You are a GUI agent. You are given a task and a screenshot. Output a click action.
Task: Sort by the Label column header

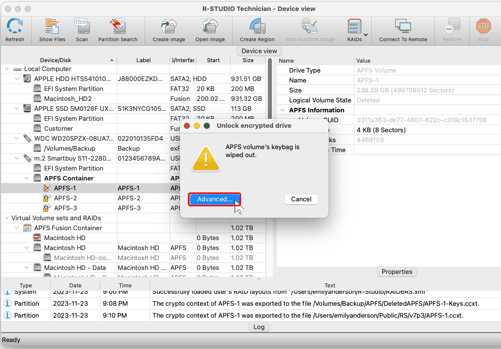coord(144,60)
